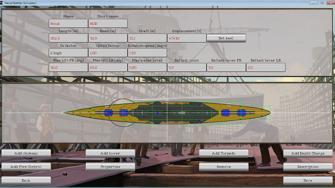Select the rightmost blue gun turret
This screenshot has height=188, width=335.
point(241,113)
